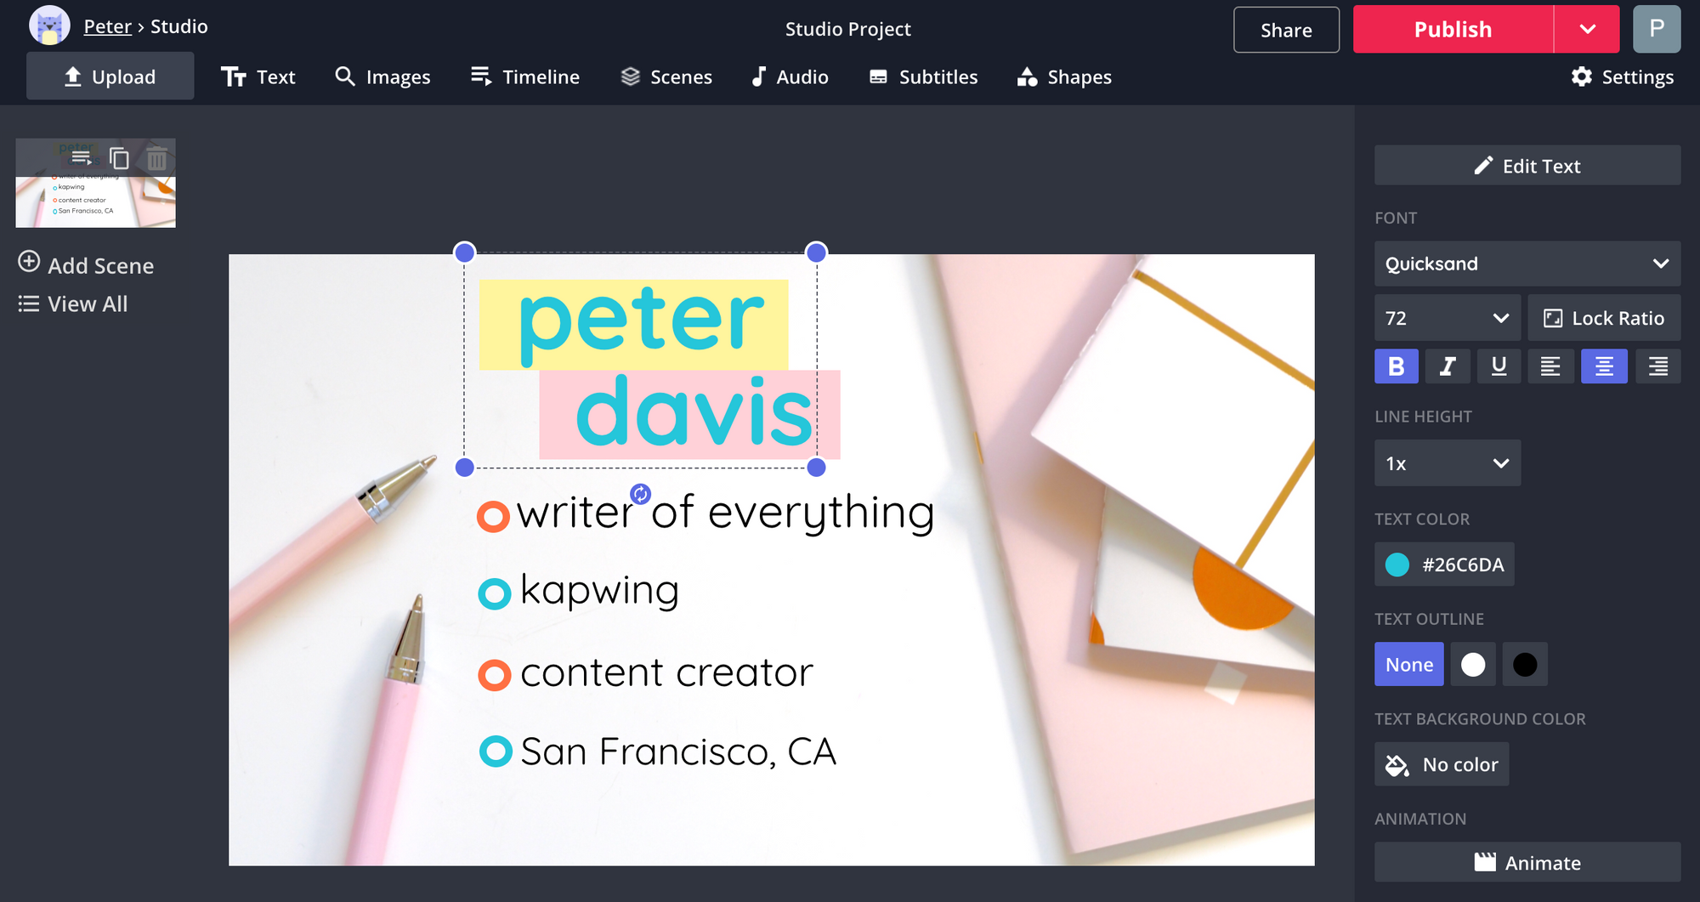Toggle underline formatting
Image resolution: width=1700 pixels, height=902 pixels.
1499,366
